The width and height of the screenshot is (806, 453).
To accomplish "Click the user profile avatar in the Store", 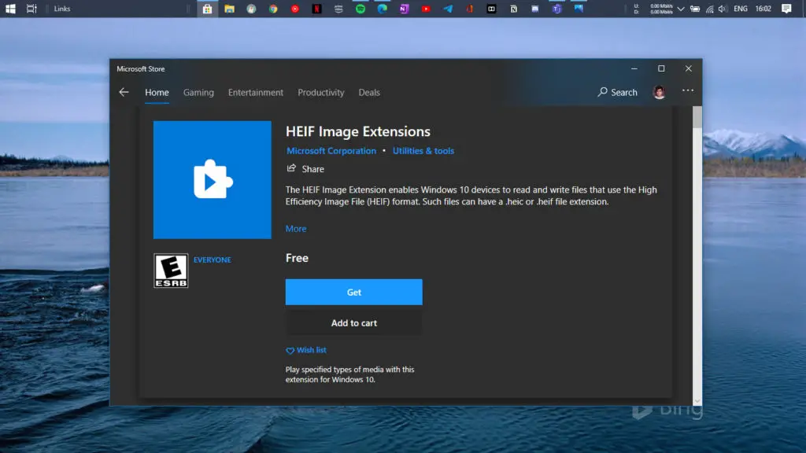I will [659, 90].
